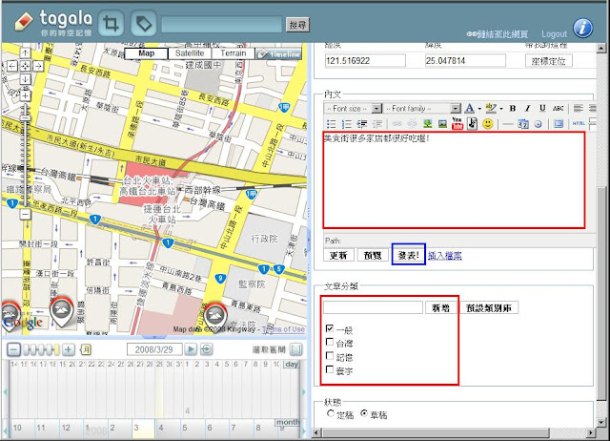Viewport: 610px width, 441px height.
Task: Open the blue info icon
Action: click(582, 28)
